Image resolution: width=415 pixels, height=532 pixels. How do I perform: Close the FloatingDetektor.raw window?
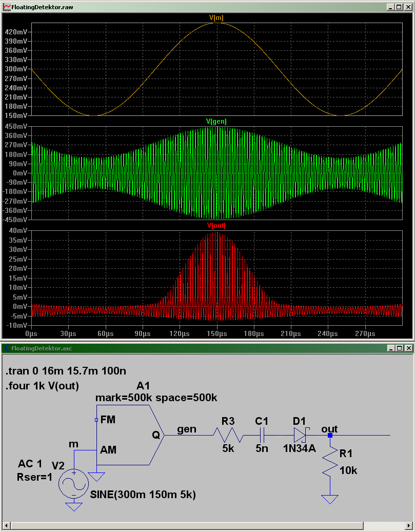coord(408,7)
